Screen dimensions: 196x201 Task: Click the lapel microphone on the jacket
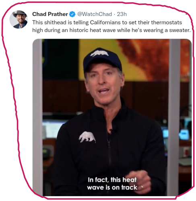[111, 131]
